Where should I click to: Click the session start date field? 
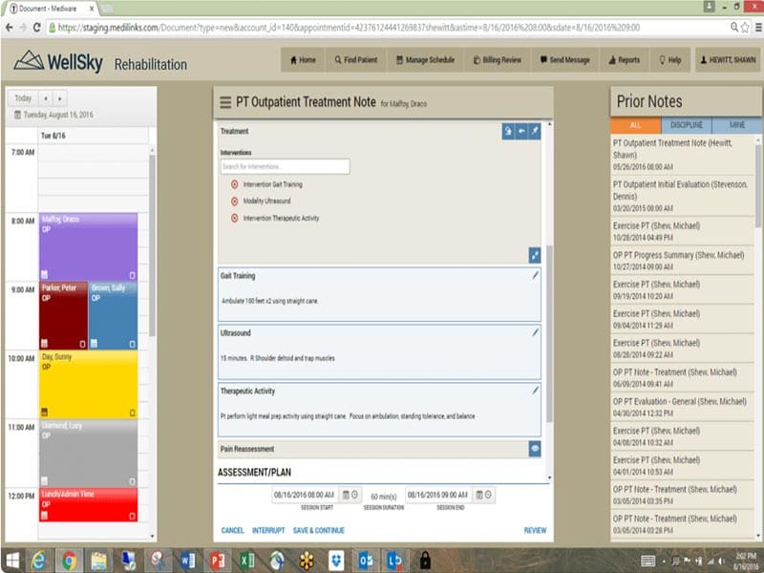(x=305, y=495)
